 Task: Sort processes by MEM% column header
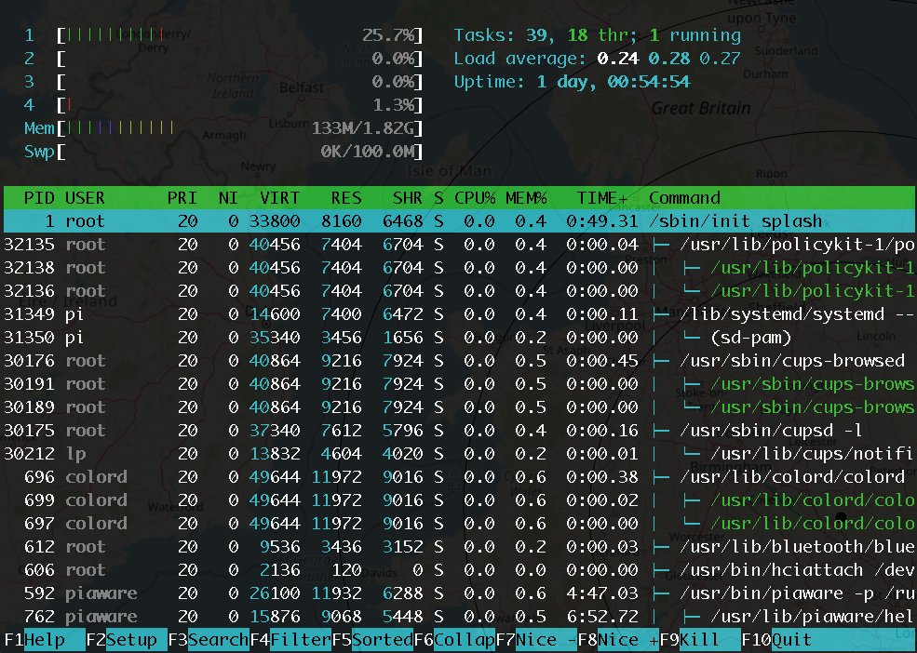526,198
